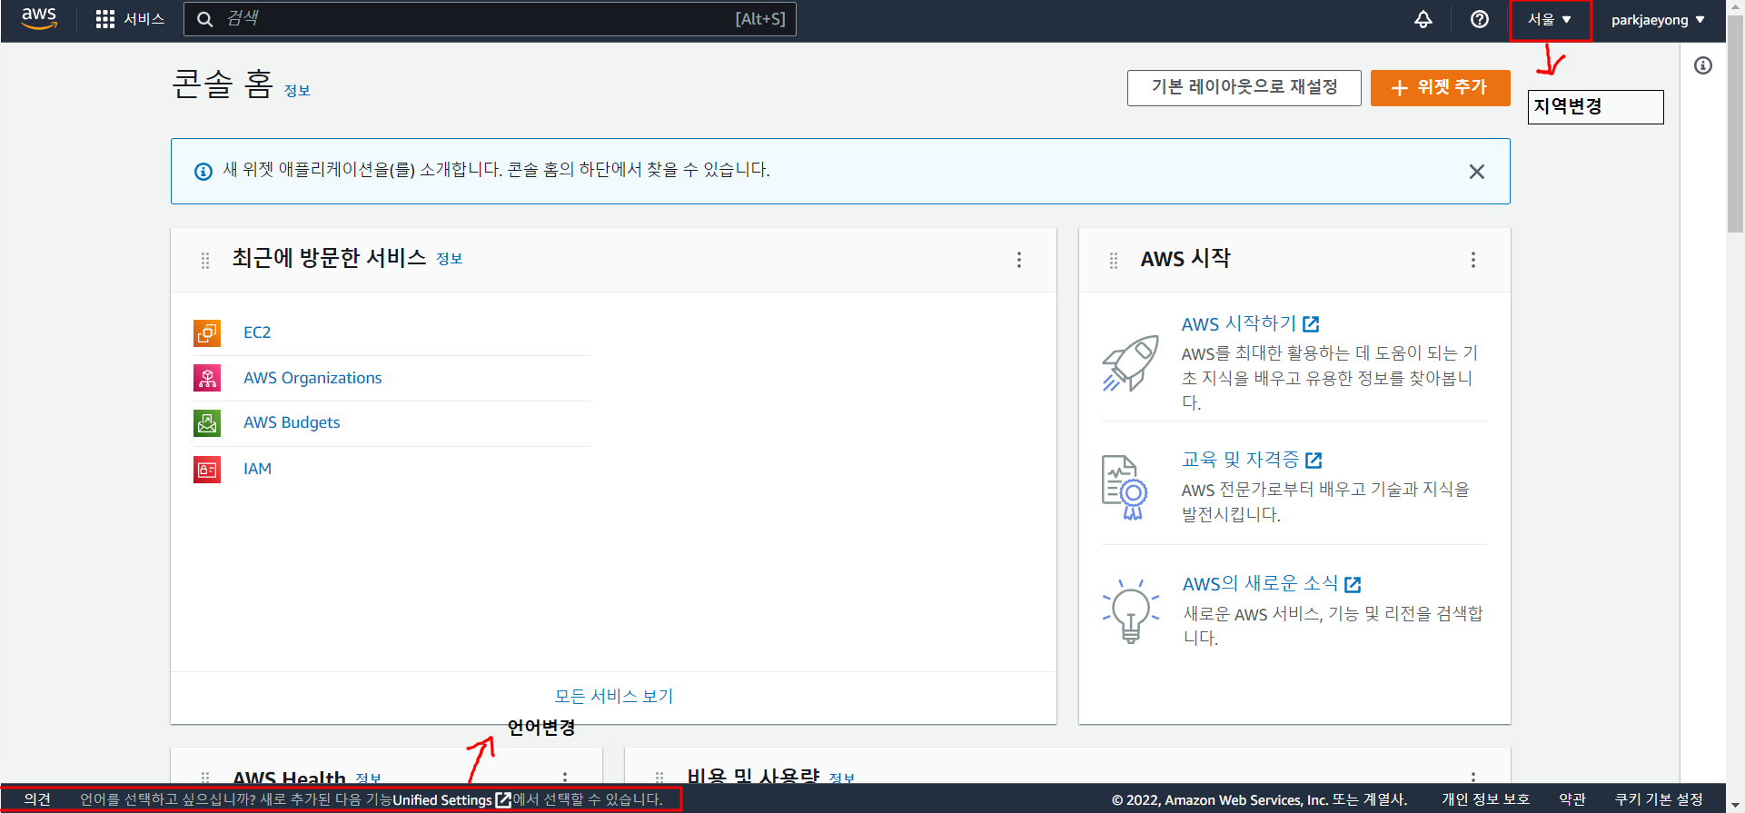Open AWS 시작하기 external link
This screenshot has height=813, width=1745.
1250,323
